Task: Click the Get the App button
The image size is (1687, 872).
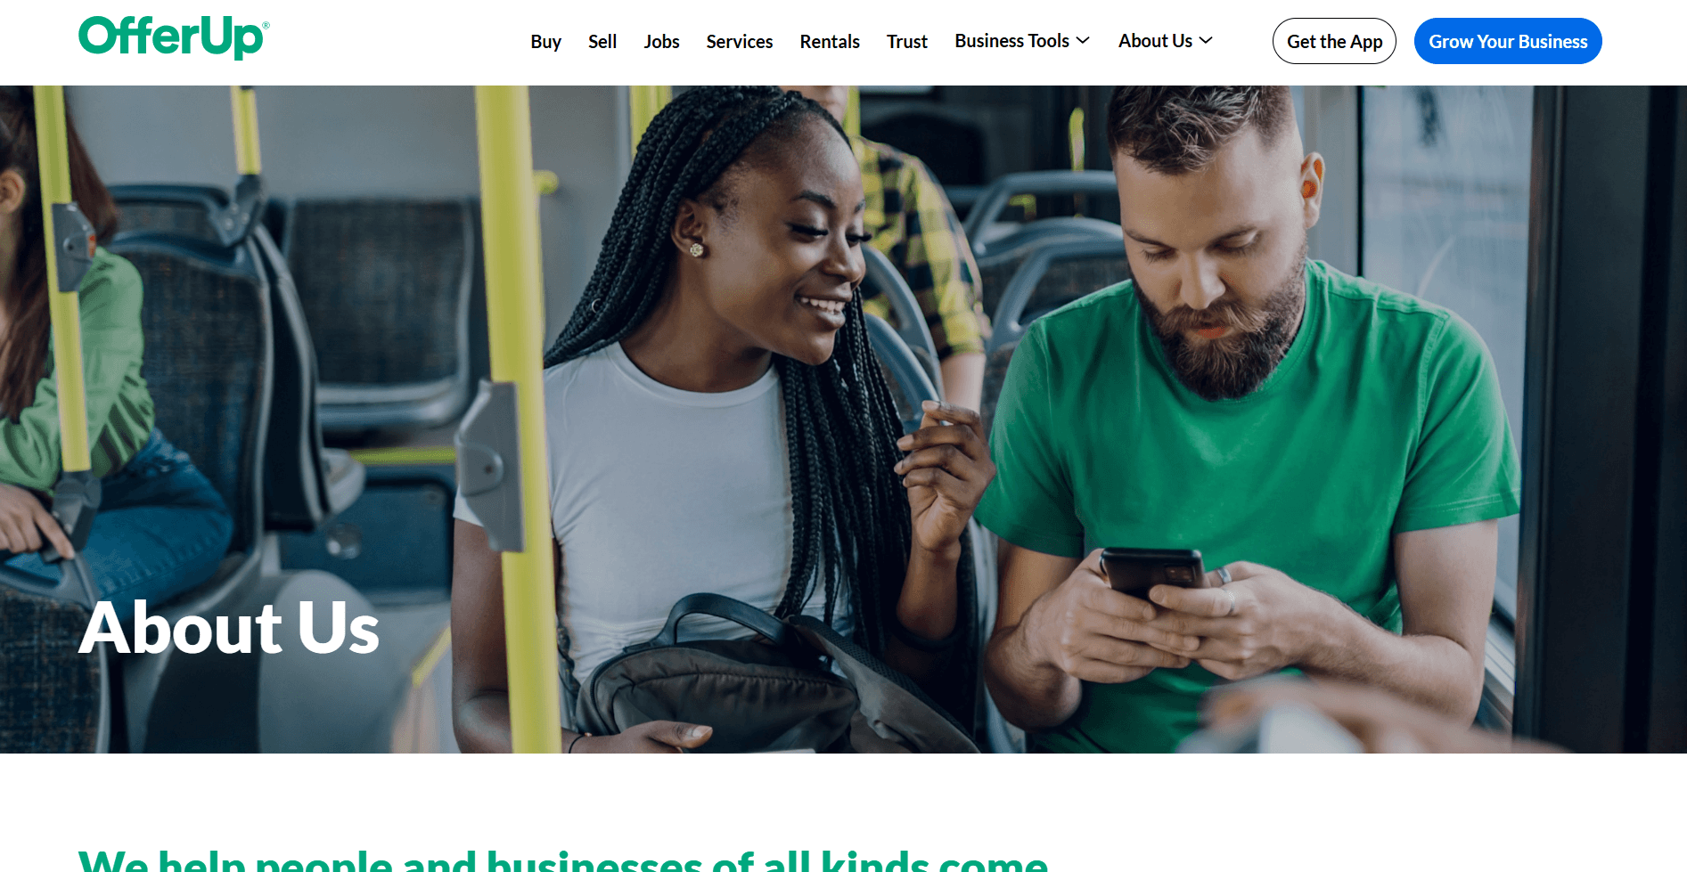Action: [x=1334, y=41]
